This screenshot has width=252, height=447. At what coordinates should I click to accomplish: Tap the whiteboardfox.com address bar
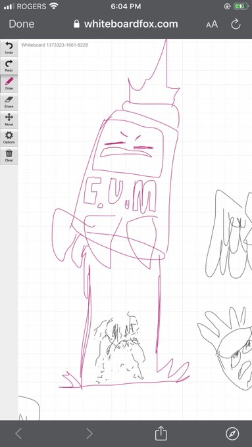pyautogui.click(x=126, y=24)
